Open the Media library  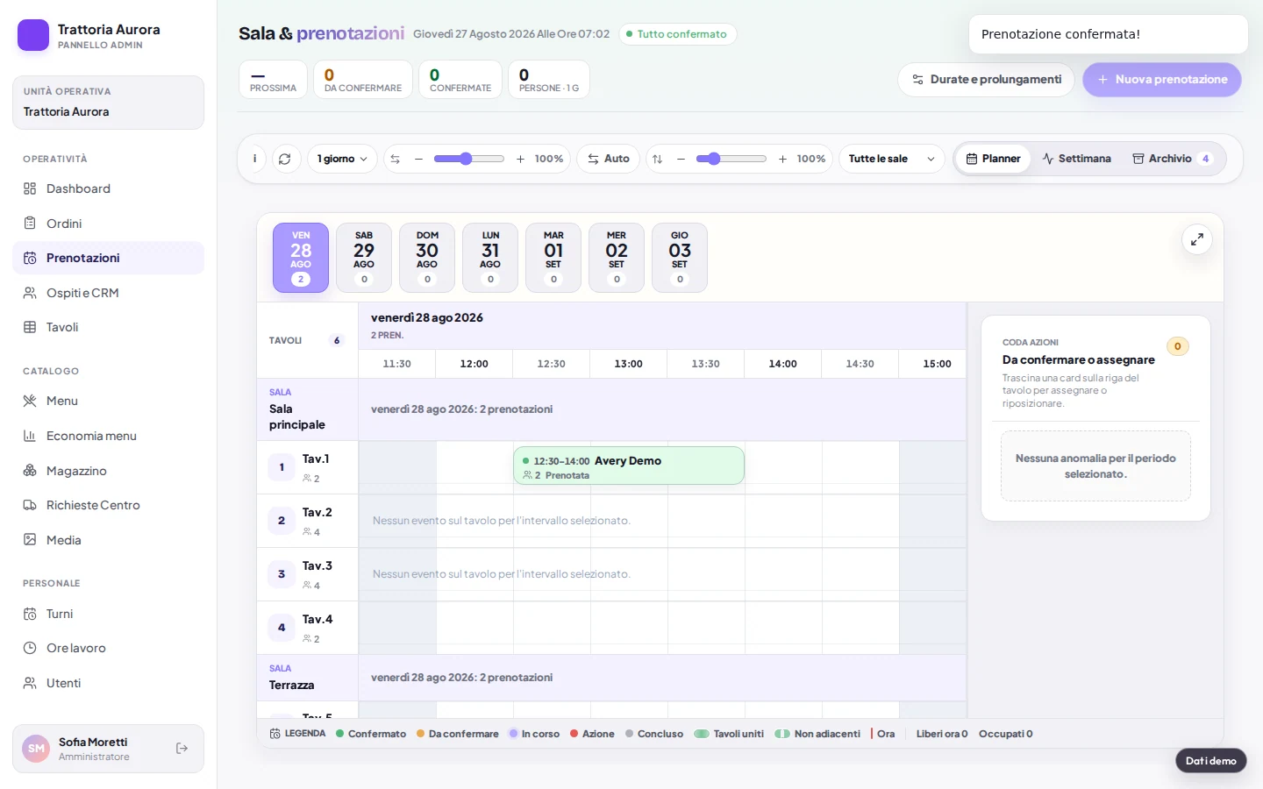pos(108,540)
